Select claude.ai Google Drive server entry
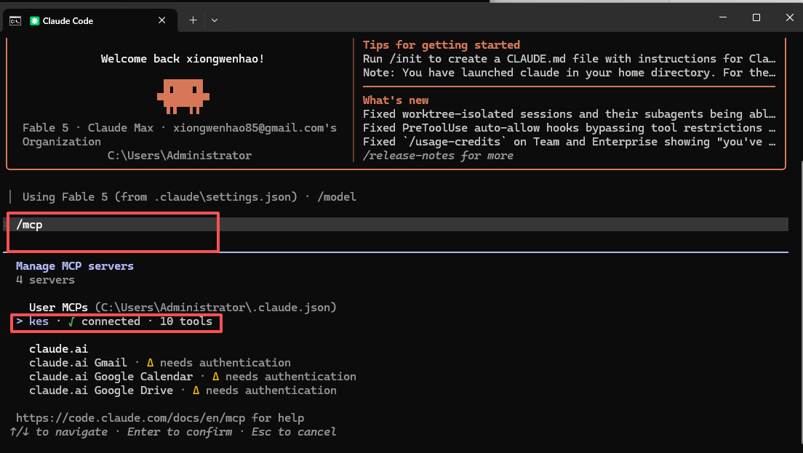The width and height of the screenshot is (803, 453). pos(183,390)
